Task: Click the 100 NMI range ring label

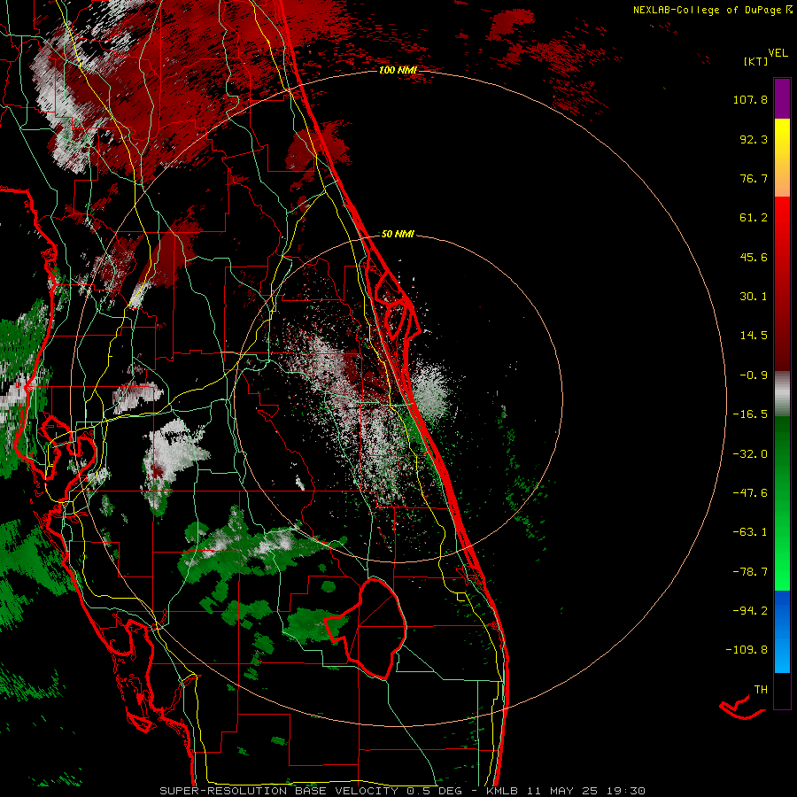Action: click(398, 70)
